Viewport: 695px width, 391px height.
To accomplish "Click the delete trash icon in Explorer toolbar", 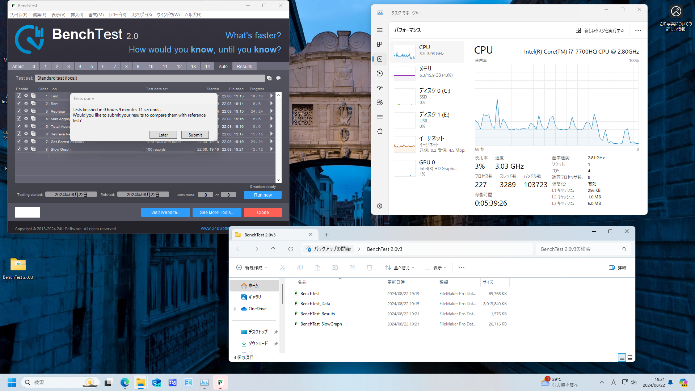I will point(370,268).
